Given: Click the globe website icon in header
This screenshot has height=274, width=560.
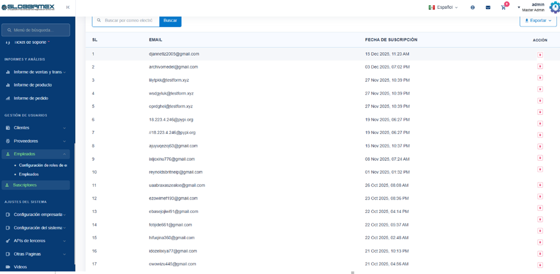Looking at the screenshot, I should (472, 7).
